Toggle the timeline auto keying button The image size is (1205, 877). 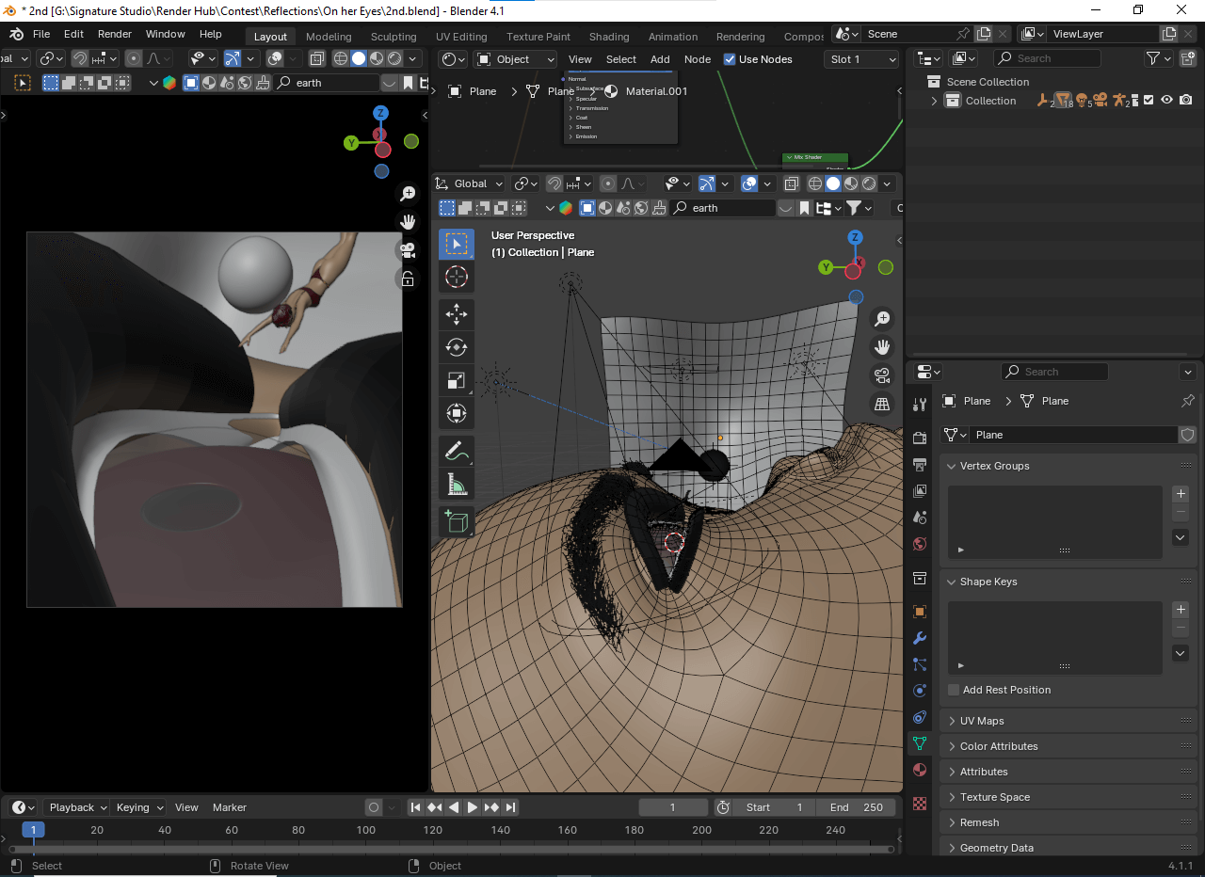(374, 807)
